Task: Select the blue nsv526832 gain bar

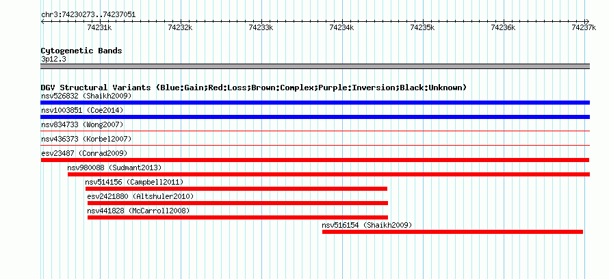Action: (315, 103)
